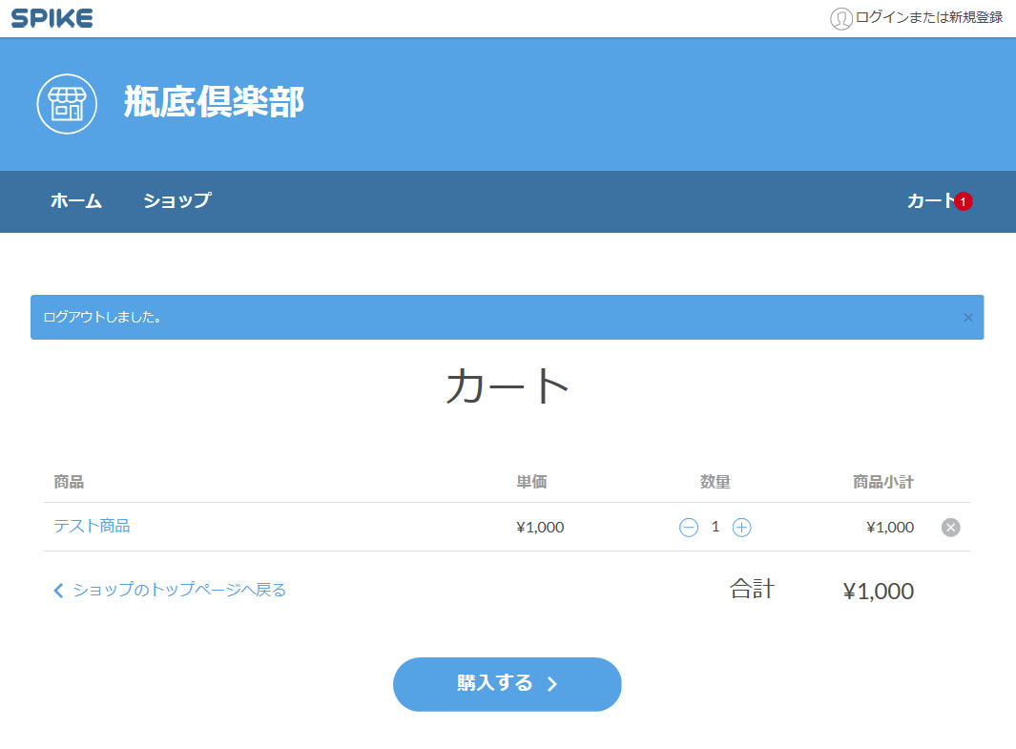Click the 単価 column header

(531, 482)
